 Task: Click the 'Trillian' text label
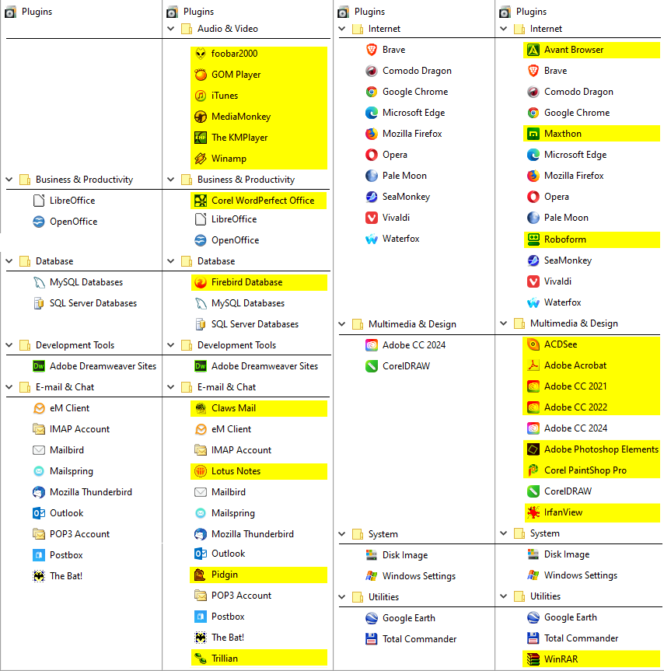225,658
